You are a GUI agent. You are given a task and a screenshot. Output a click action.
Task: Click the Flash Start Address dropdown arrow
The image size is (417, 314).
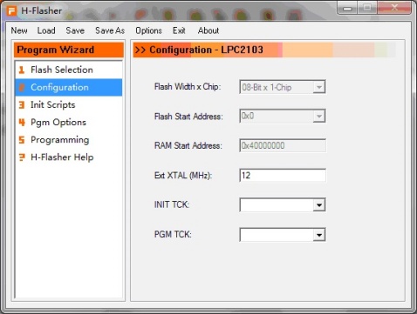pyautogui.click(x=319, y=117)
